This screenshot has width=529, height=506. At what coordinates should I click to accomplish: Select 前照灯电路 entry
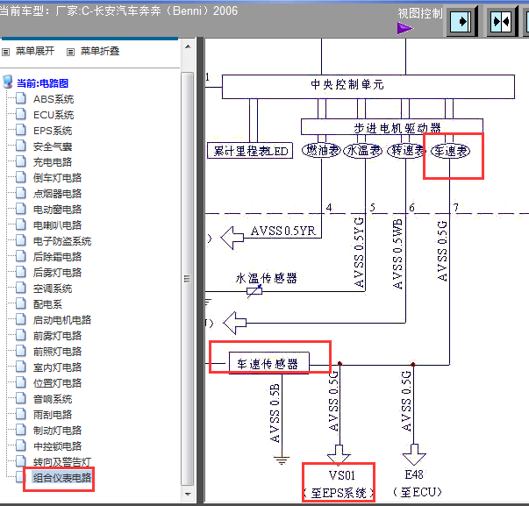click(57, 352)
